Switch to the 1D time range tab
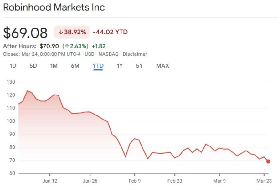This screenshot has height=189, width=278. 13,66
